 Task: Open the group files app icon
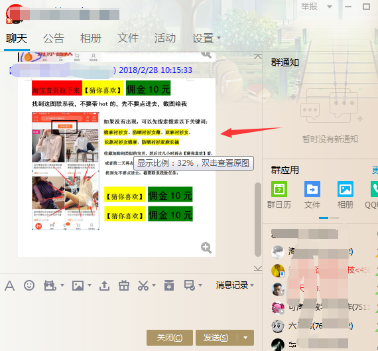tap(312, 189)
